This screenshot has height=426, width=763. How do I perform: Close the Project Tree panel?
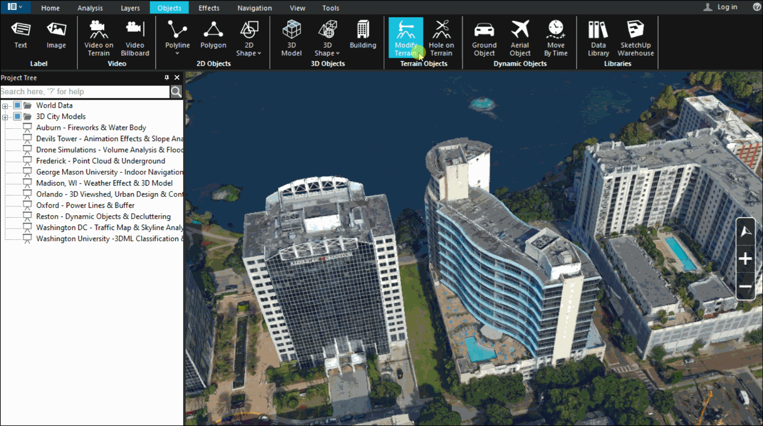pos(177,77)
